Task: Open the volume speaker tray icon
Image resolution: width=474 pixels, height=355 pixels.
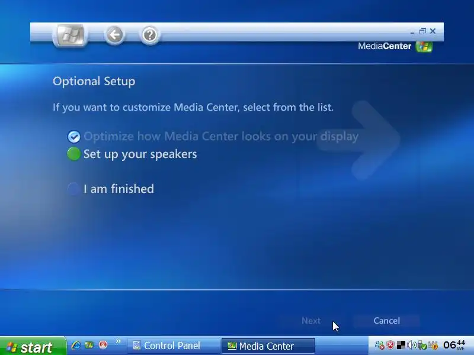Action: (x=411, y=345)
